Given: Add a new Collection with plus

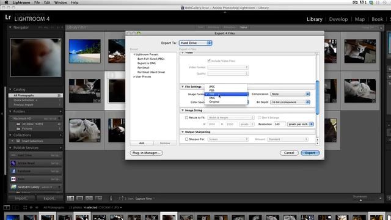Looking at the screenshot, I should 60,135.
